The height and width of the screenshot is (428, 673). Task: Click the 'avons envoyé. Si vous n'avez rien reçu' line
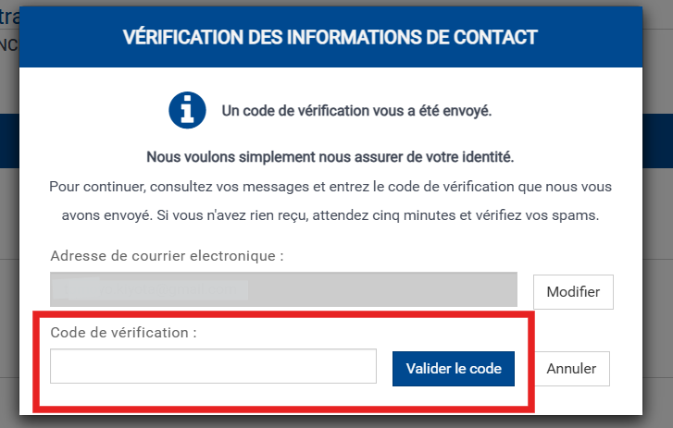point(330,215)
